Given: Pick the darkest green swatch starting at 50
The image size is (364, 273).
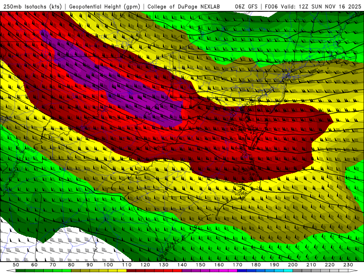Looking at the screenshot, I should pos(20,270).
